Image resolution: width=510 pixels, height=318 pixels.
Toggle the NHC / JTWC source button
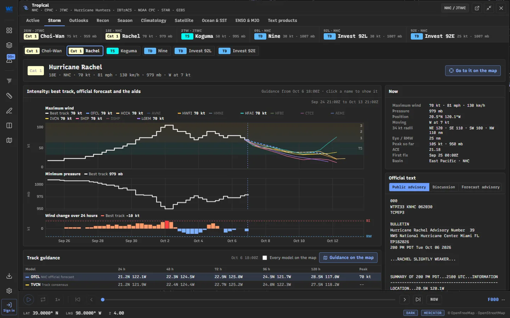point(455,8)
